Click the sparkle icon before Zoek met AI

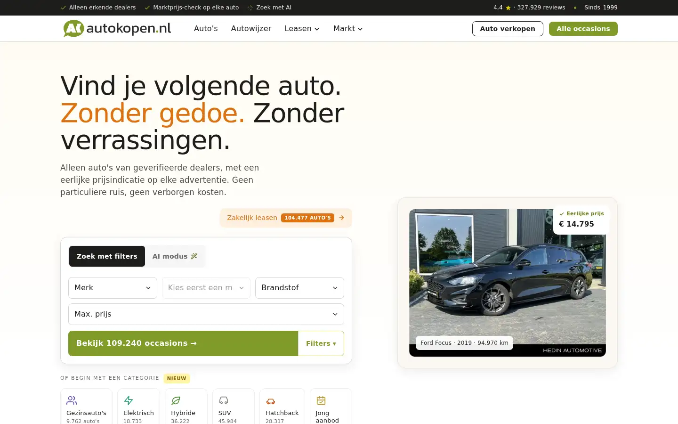[250, 8]
